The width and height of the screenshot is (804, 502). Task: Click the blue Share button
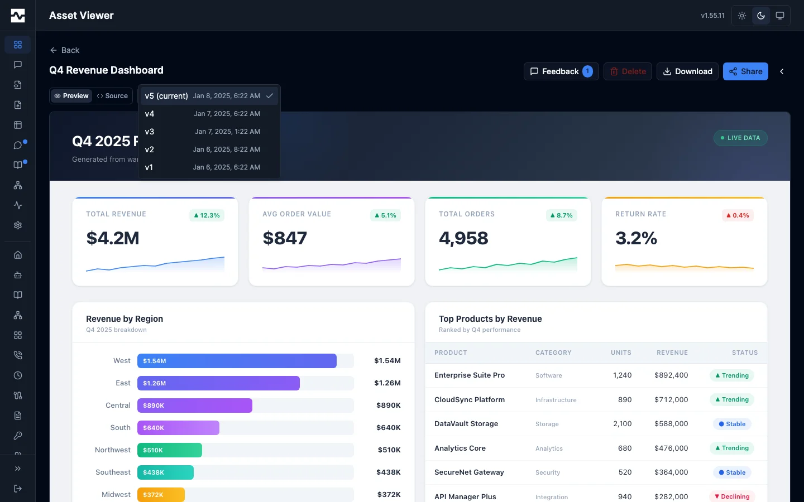tap(745, 71)
